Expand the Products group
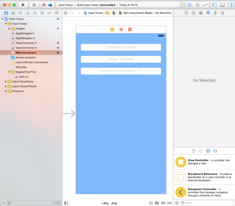 coord(6,91)
